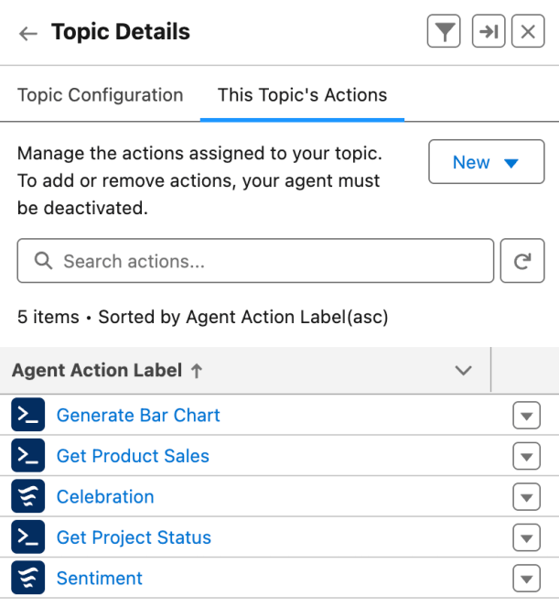Select the This Topic's Actions tab
Viewport: 559px width, 607px height.
point(302,95)
